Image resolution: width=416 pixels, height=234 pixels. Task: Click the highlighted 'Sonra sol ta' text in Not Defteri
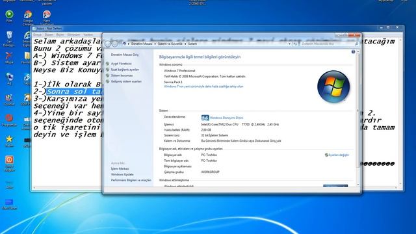pos(74,92)
